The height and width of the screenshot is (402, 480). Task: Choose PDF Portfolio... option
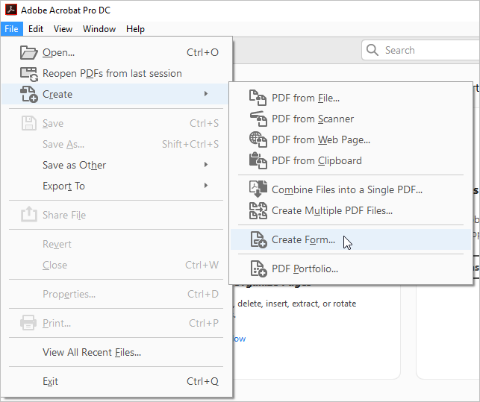point(351,268)
